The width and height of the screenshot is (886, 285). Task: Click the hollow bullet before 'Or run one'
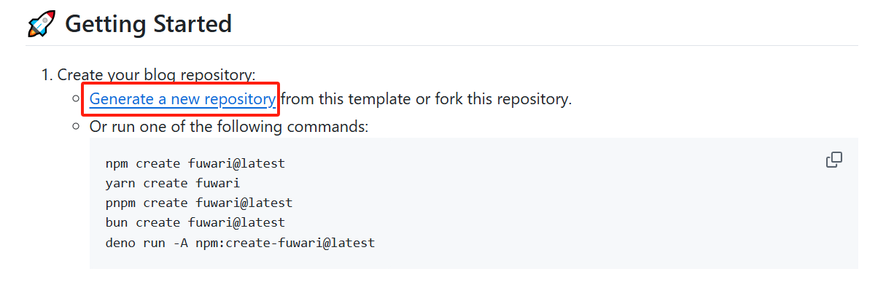click(x=75, y=126)
